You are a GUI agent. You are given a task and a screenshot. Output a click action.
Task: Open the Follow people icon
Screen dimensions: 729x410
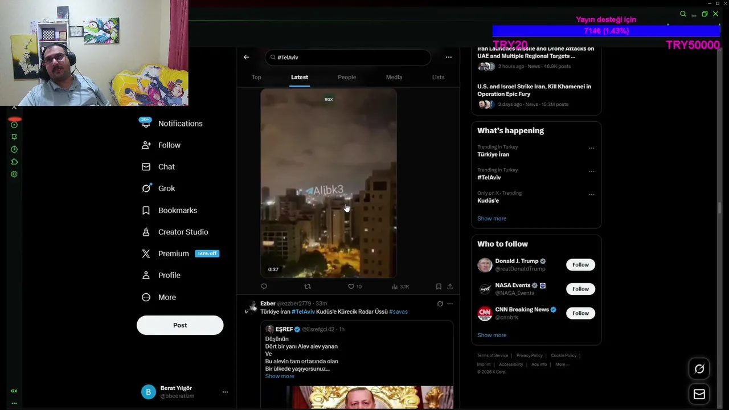click(x=146, y=145)
